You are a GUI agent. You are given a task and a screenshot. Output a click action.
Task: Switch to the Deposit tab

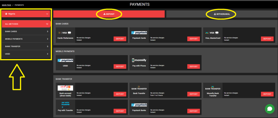(109, 14)
